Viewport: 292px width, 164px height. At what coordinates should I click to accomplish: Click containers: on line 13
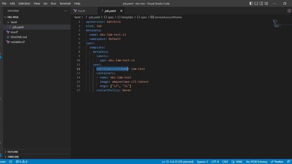(106, 73)
